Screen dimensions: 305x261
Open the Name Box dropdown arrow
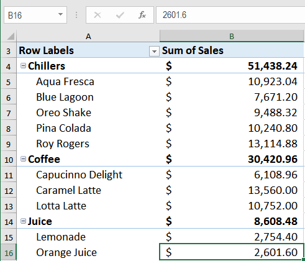click(x=60, y=14)
